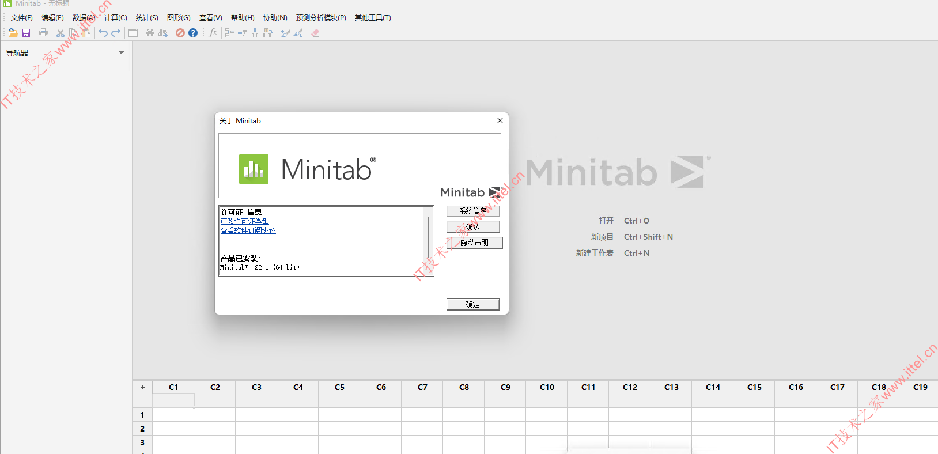Viewport: 938px width, 454px height.
Task: Click the Copy toolbar icon
Action: (74, 33)
